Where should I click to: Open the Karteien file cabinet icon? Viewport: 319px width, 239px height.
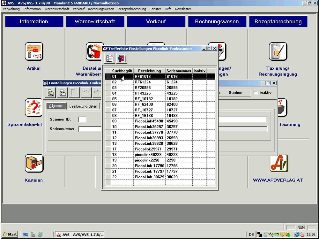(34, 163)
